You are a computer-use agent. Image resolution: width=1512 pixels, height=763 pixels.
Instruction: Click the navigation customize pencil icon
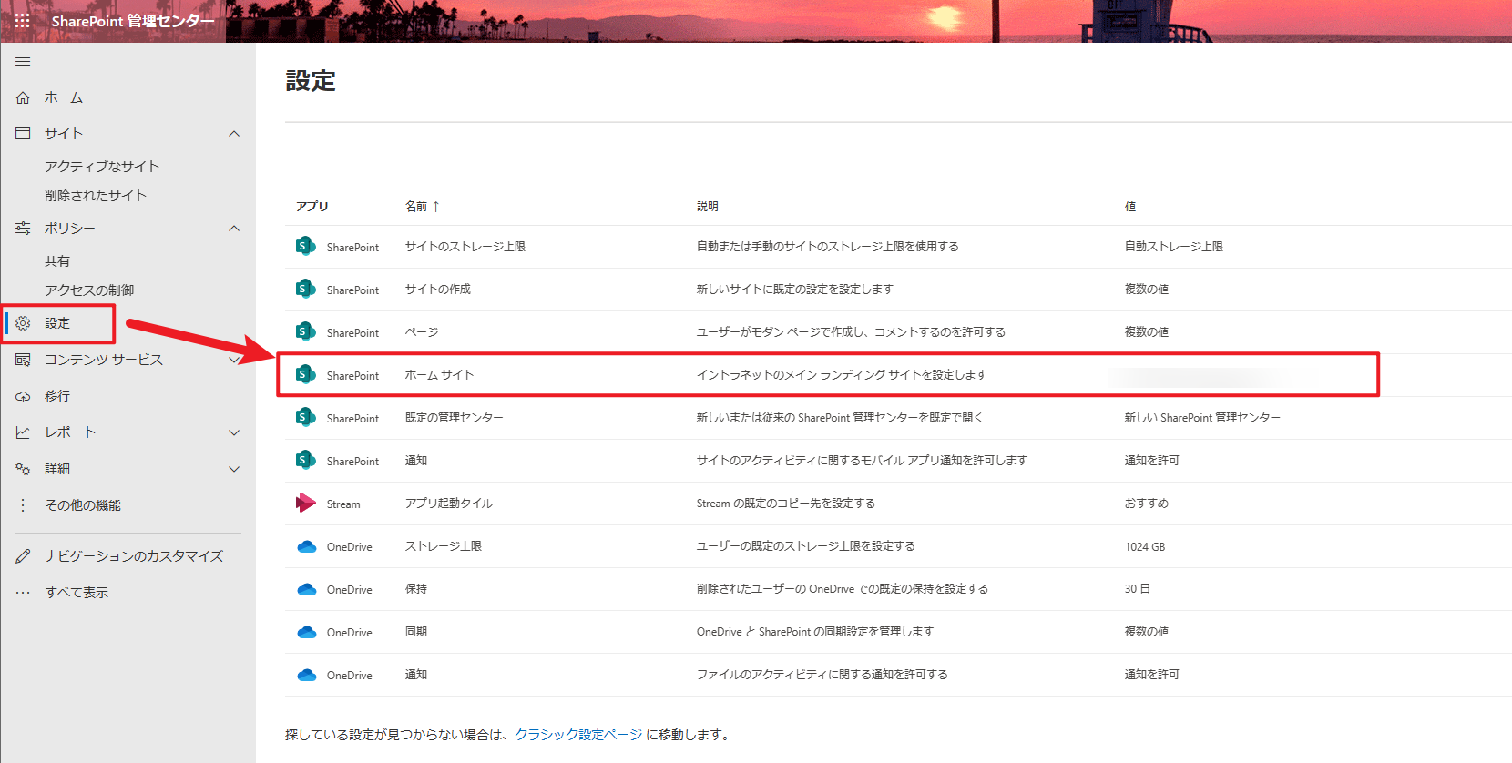point(23,556)
